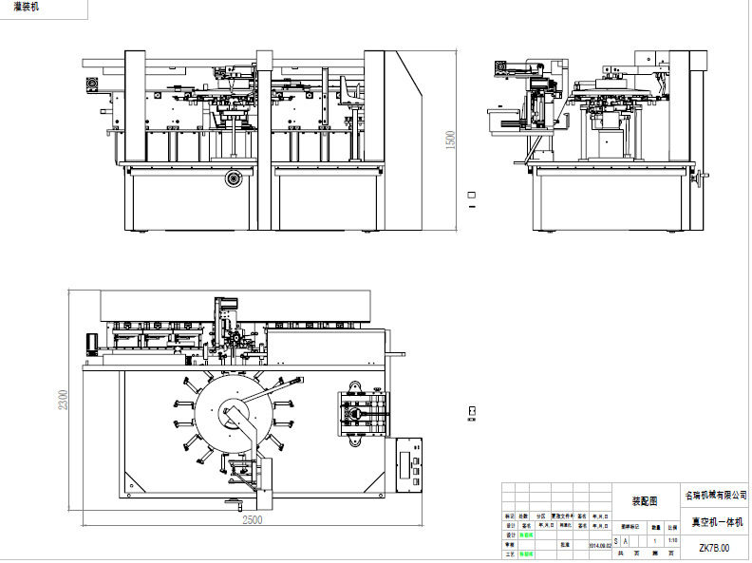Select the S stage mark cell

(617, 540)
